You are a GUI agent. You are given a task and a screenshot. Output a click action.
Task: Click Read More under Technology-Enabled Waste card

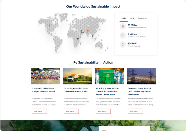click(71, 111)
